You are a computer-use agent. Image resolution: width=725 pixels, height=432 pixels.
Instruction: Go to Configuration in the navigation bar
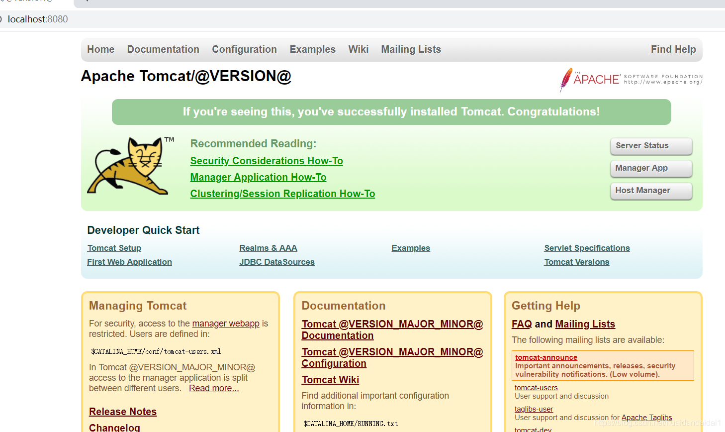244,49
